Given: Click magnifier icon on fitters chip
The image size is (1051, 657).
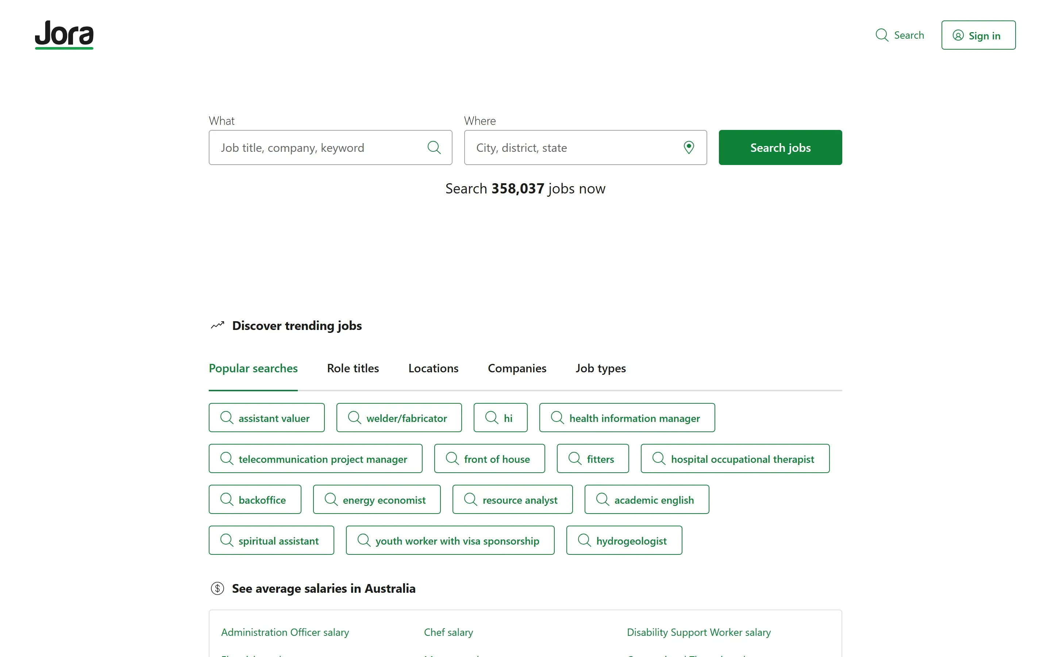Looking at the screenshot, I should click(x=575, y=458).
